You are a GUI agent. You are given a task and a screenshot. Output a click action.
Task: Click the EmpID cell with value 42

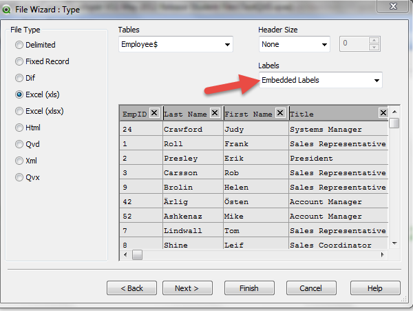tap(141, 201)
